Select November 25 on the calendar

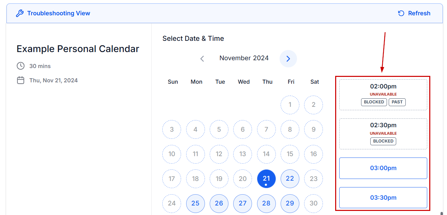195,203
